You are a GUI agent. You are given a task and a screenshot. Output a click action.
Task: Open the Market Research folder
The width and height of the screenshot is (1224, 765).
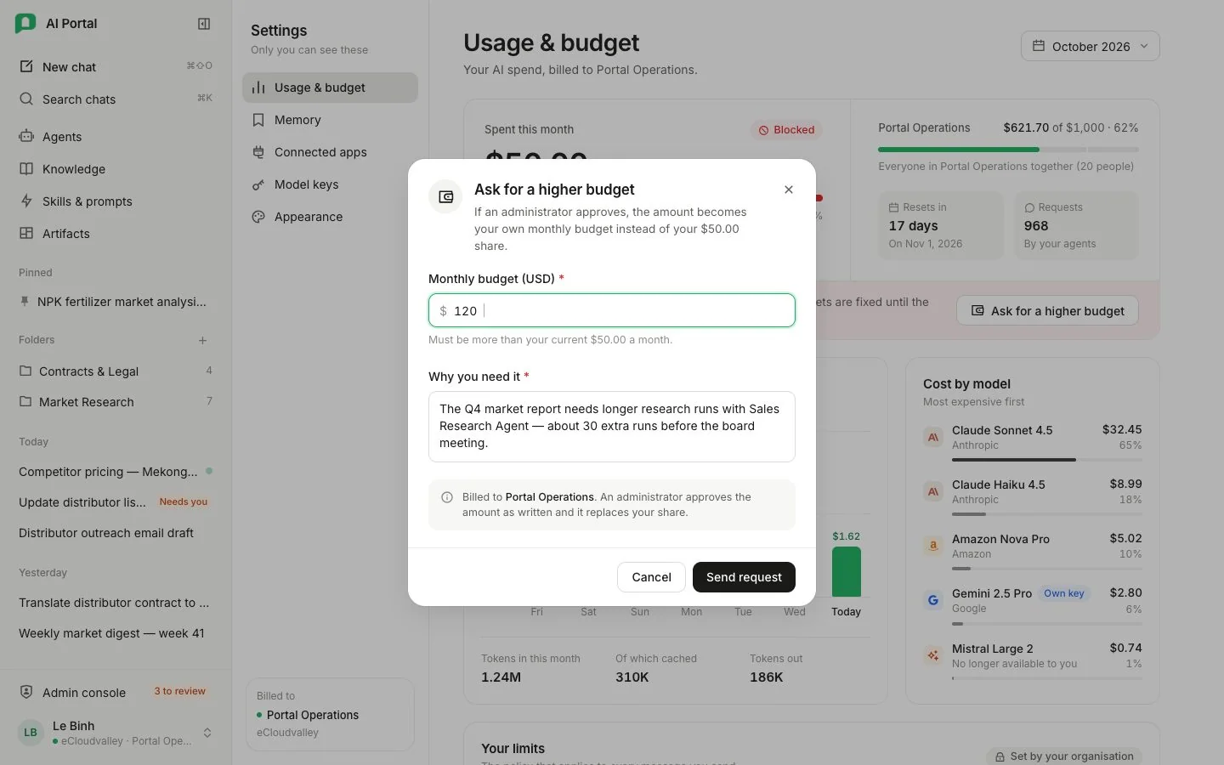point(116,402)
